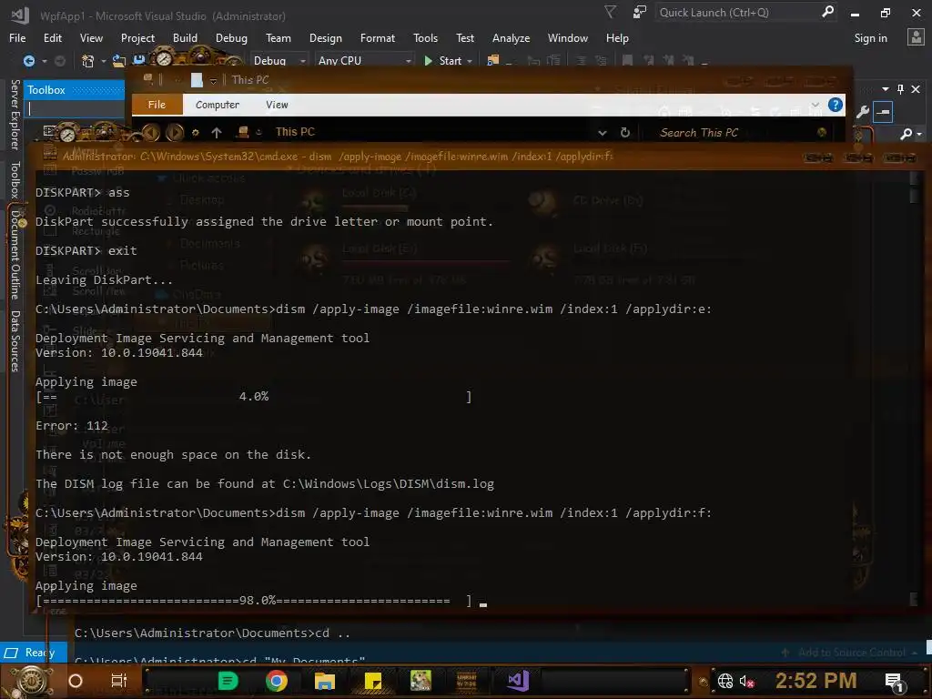The image size is (932, 699).
Task: Click Add to Source Control in the status bar
Action: point(851,653)
